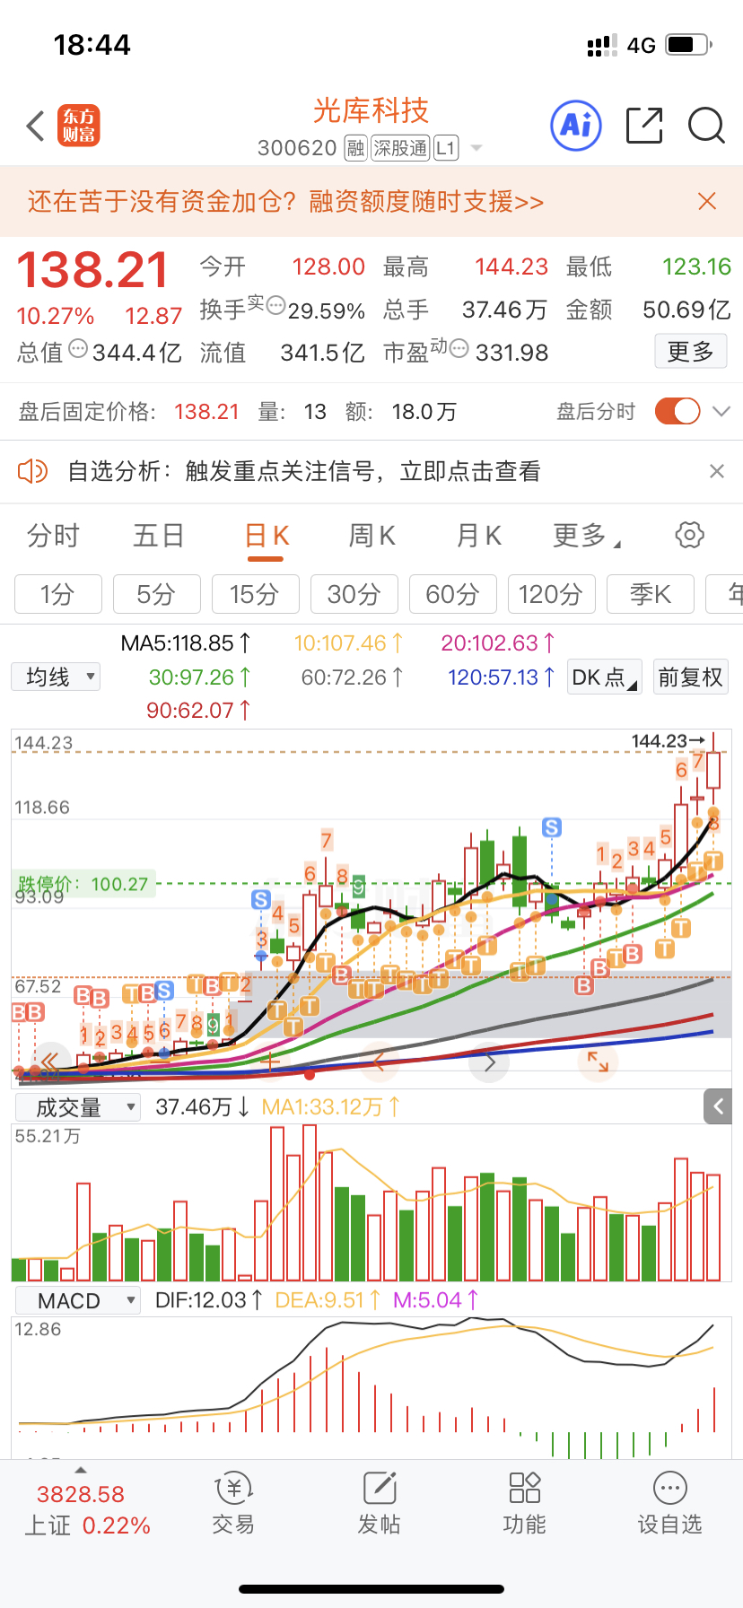
Task: Tap the chart zoom plus icon
Action: coord(269,1063)
